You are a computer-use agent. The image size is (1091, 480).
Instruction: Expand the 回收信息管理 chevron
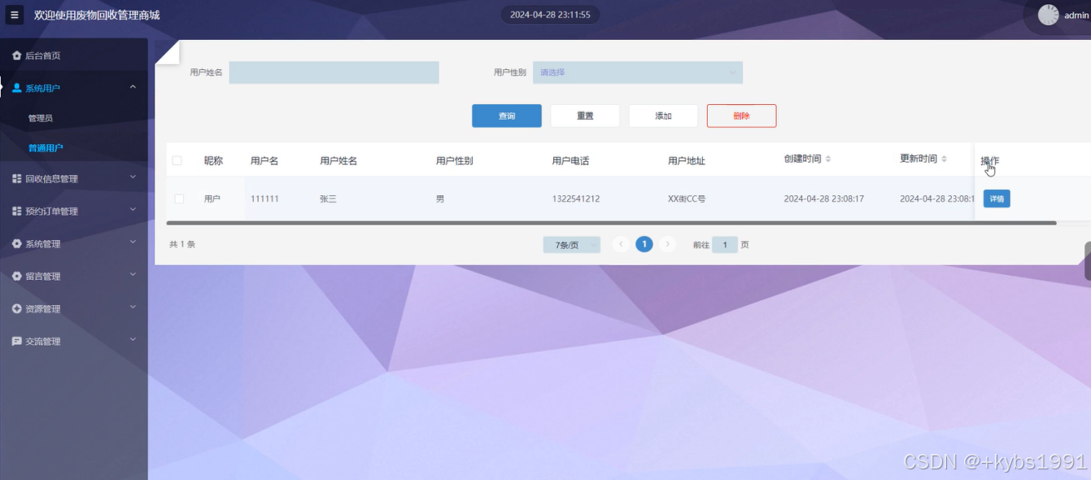point(133,177)
